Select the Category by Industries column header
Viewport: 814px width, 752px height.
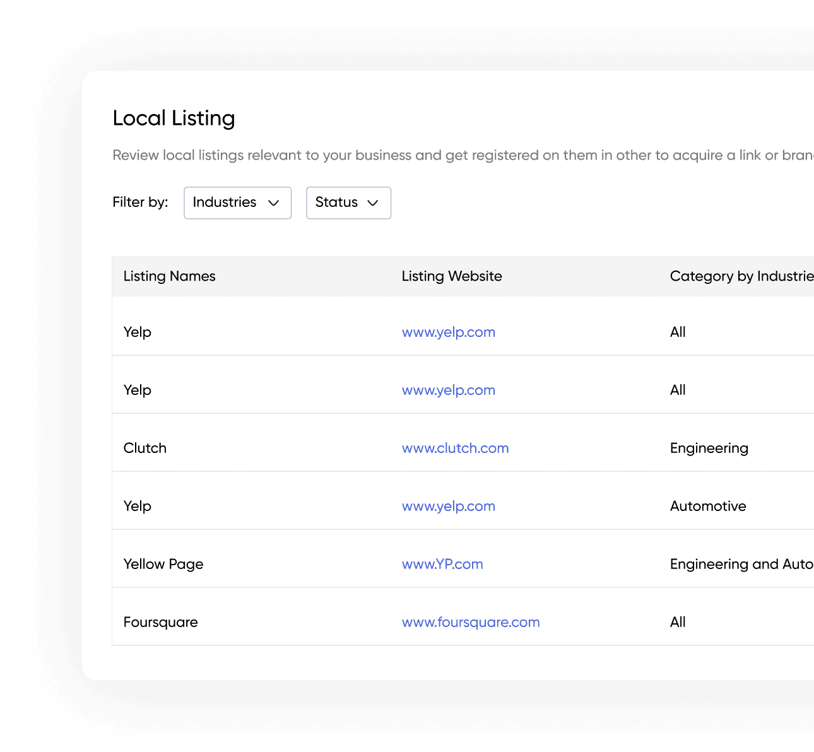(741, 276)
